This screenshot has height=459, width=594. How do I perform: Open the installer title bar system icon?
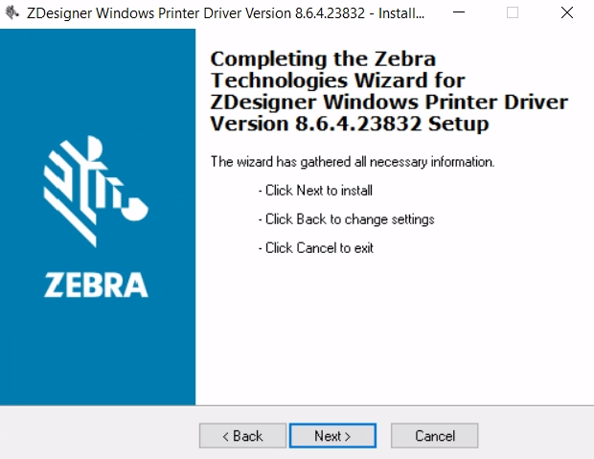(x=12, y=12)
